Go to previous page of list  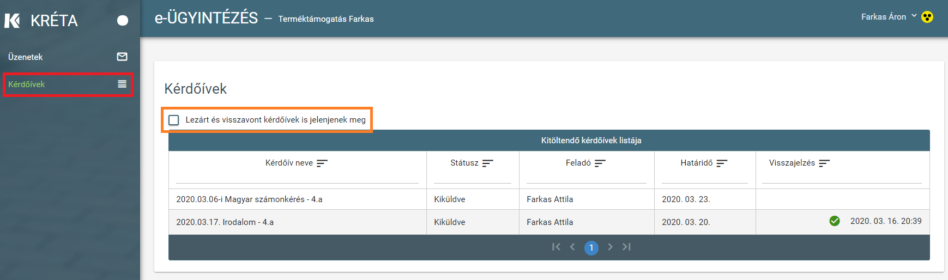tap(572, 247)
